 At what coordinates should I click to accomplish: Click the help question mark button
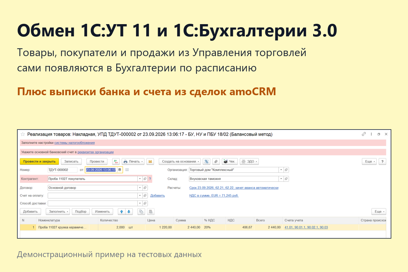coord(382,161)
